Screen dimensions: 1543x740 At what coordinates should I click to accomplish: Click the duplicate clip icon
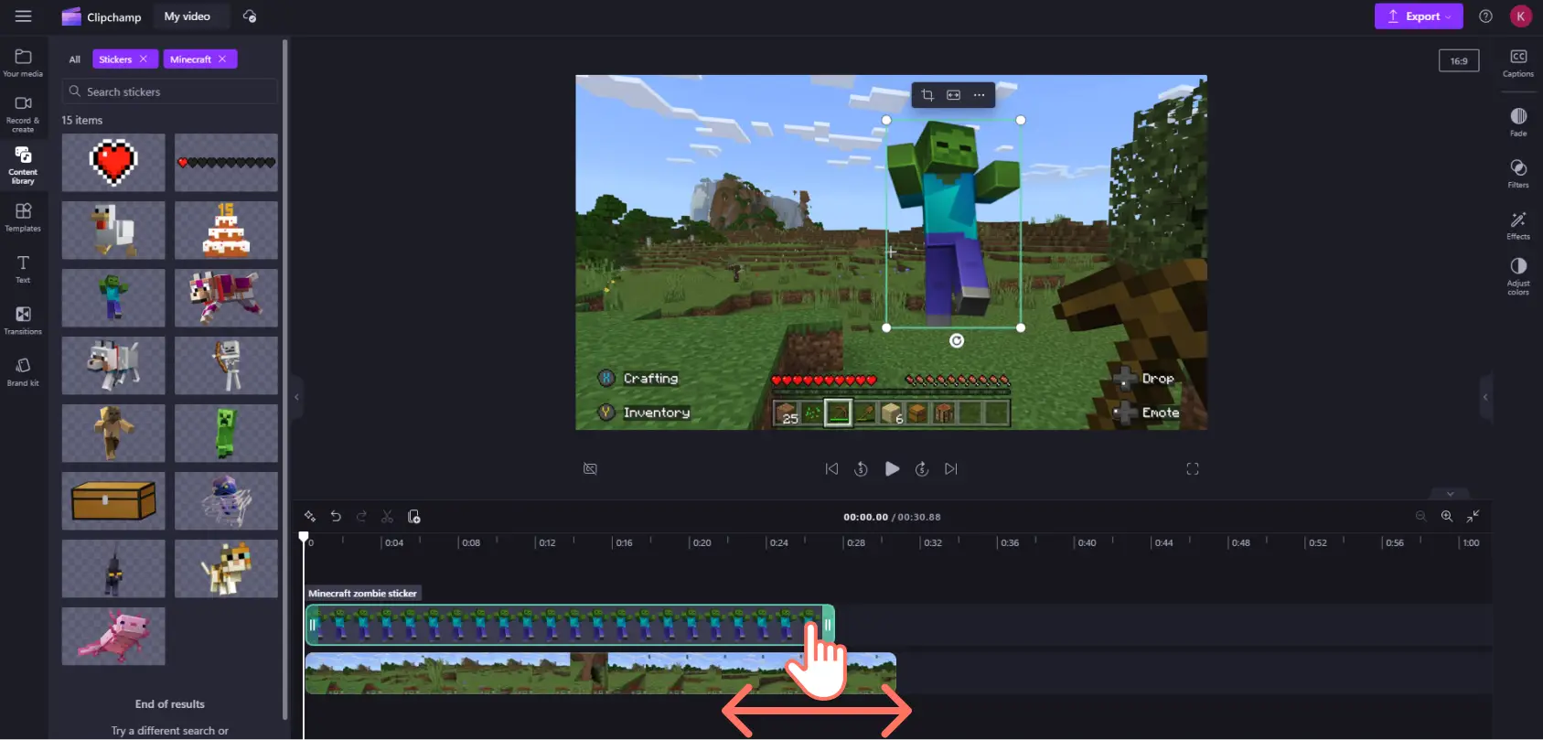tap(413, 517)
